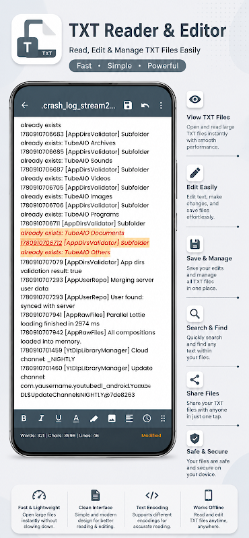Click the 'loaded into memory.' line
Screen dimensions: 249x538
coord(50,342)
